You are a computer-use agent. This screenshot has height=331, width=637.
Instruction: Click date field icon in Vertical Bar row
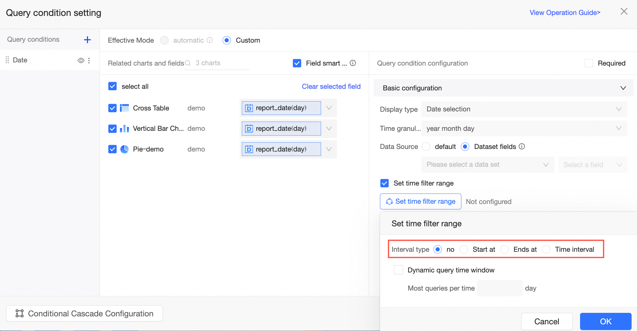[x=249, y=129]
